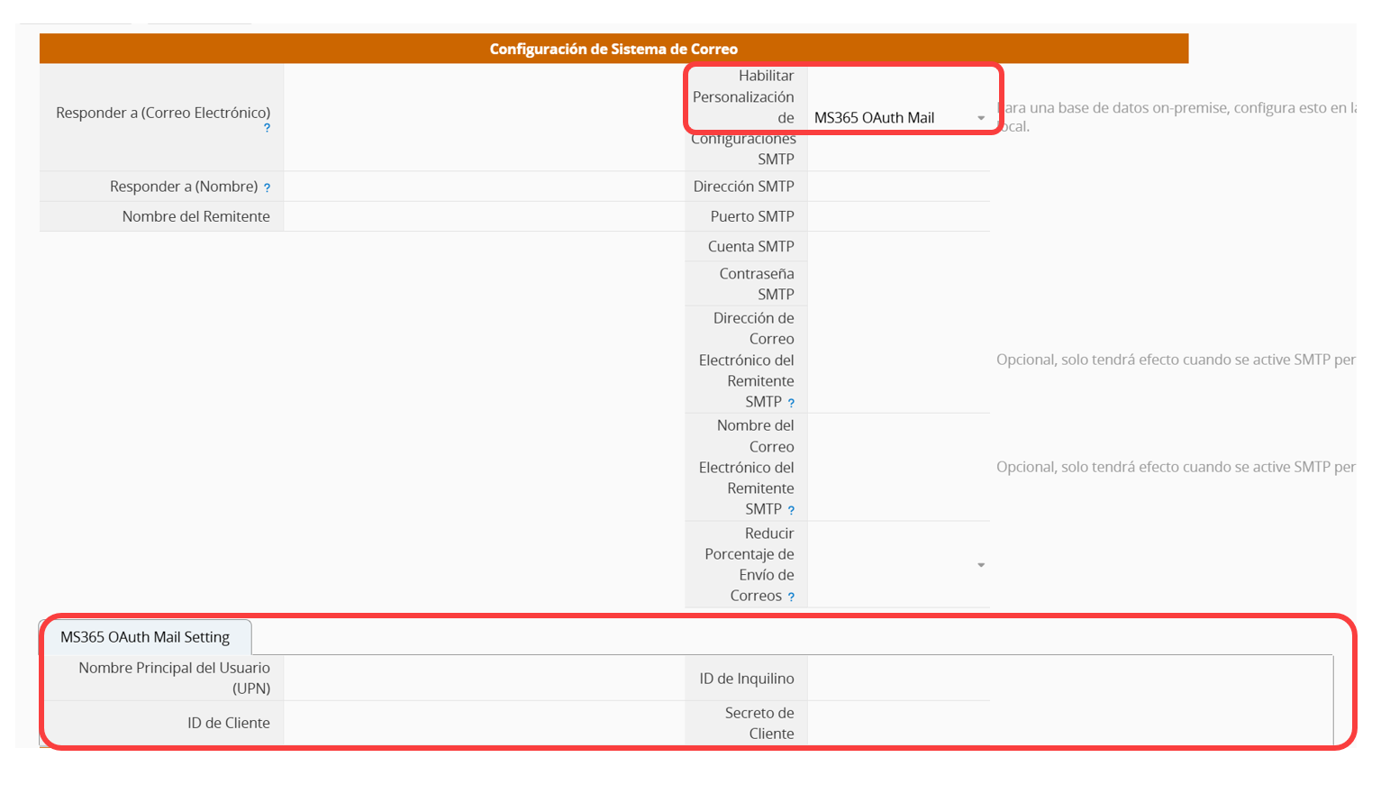
Task: Select the ID de Inquilino input
Action: [x=898, y=679]
